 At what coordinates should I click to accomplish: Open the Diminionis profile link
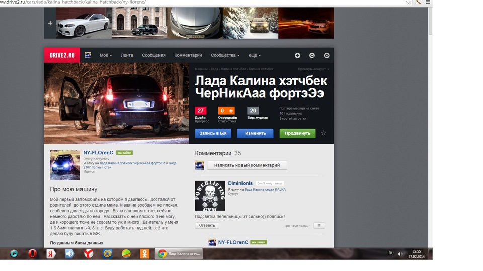point(240,183)
